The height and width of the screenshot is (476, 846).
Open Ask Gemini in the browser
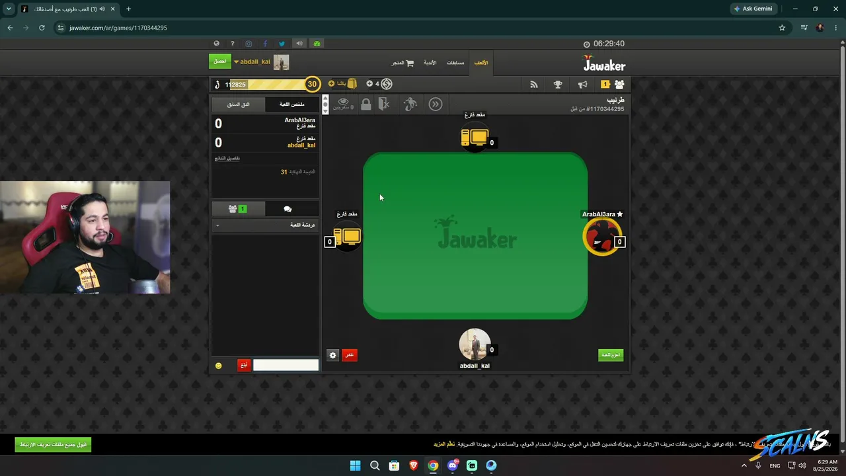tap(753, 9)
